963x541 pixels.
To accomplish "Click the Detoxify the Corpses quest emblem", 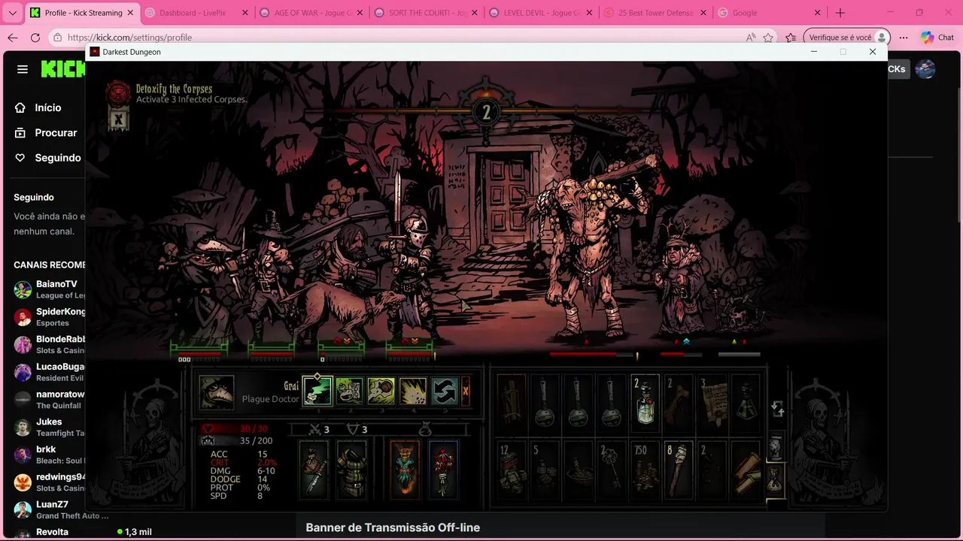I will (x=117, y=92).
